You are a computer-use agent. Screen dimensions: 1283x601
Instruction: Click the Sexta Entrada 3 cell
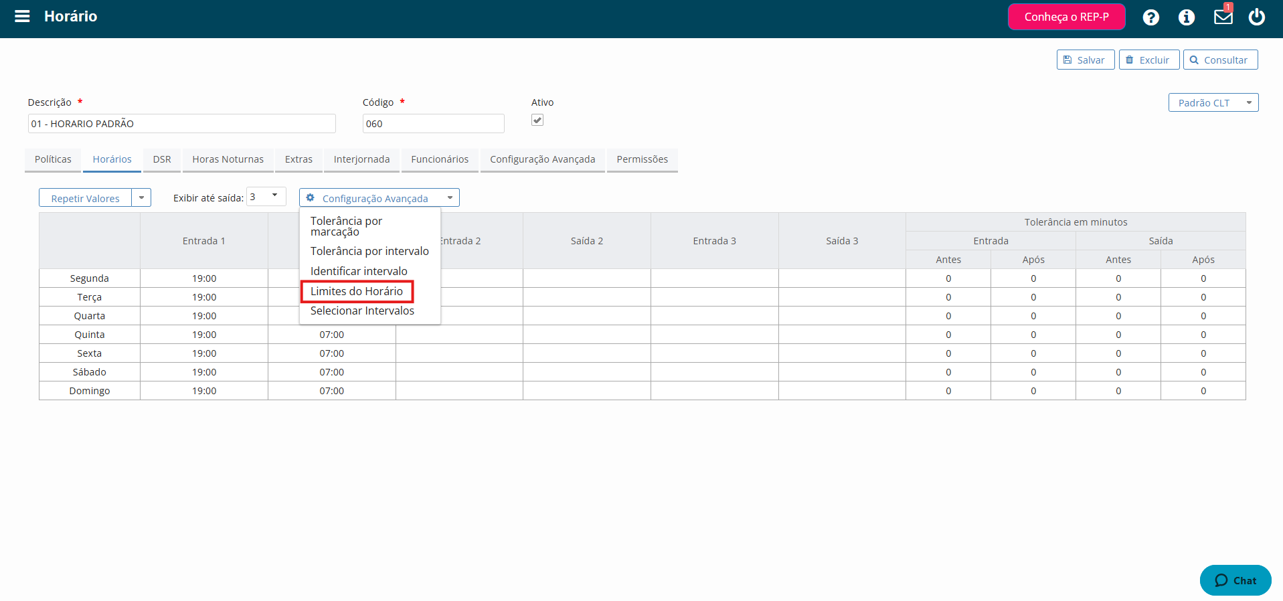pyautogui.click(x=715, y=353)
